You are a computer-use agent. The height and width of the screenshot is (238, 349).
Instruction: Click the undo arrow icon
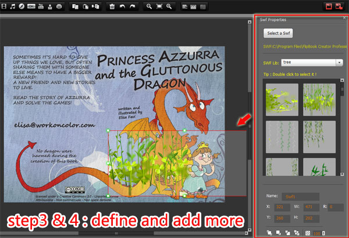coord(122,6)
